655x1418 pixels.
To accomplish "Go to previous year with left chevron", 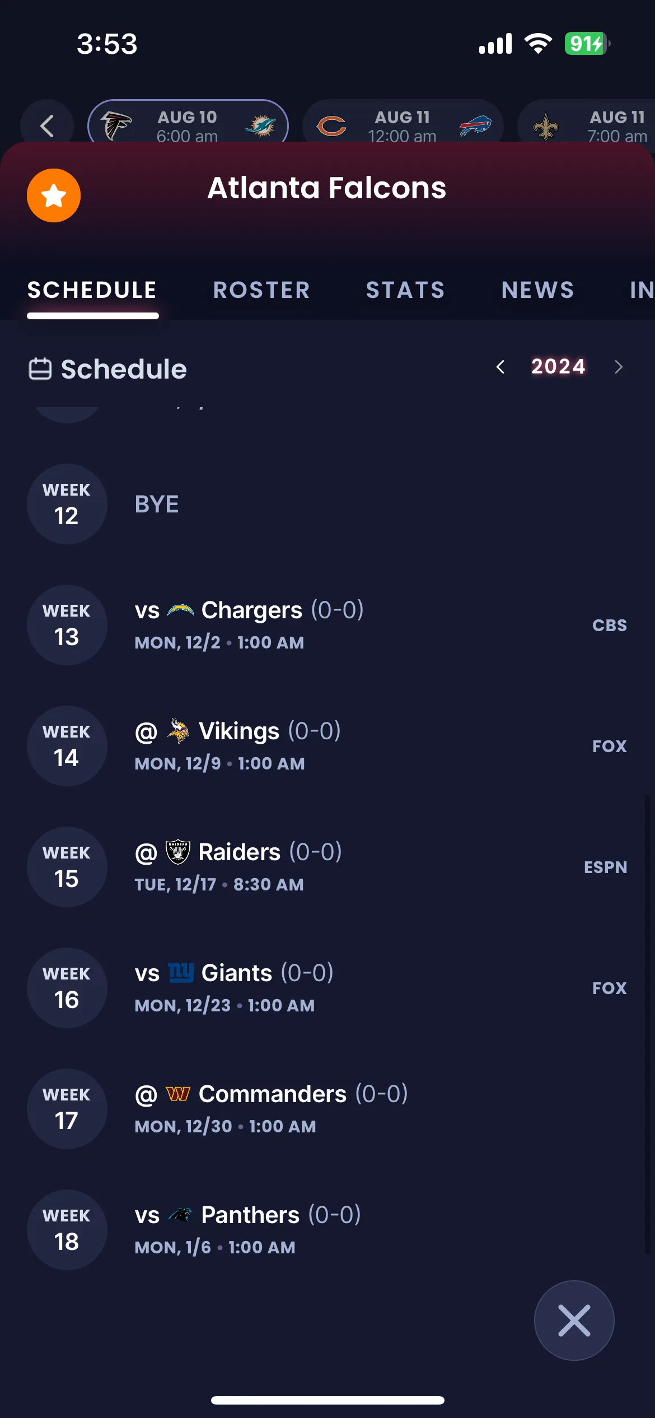I will point(500,367).
